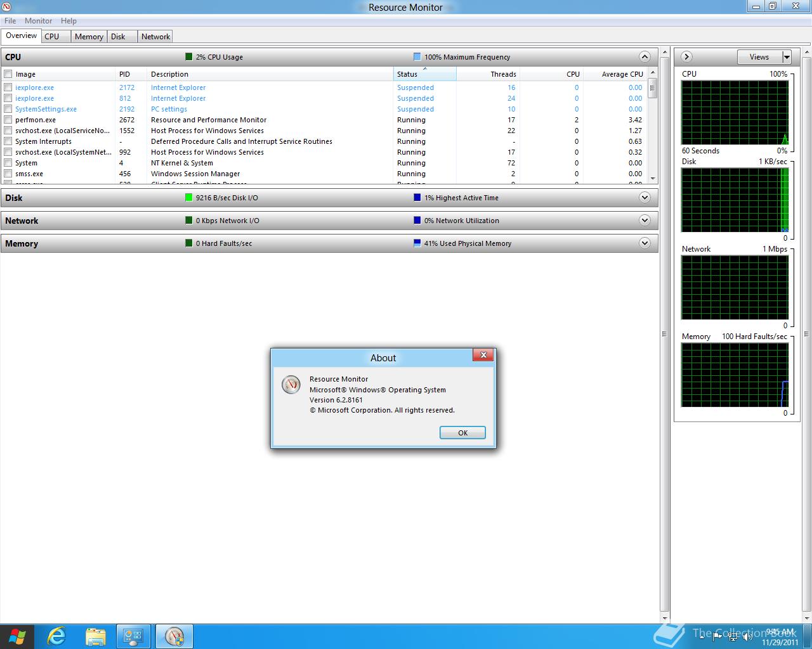The height and width of the screenshot is (649, 812).
Task: Click the CPU list scrollbar thumb
Action: click(652, 89)
